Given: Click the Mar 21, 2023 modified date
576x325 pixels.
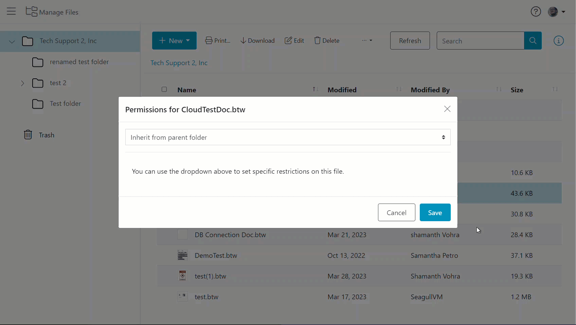Looking at the screenshot, I should [x=347, y=235].
